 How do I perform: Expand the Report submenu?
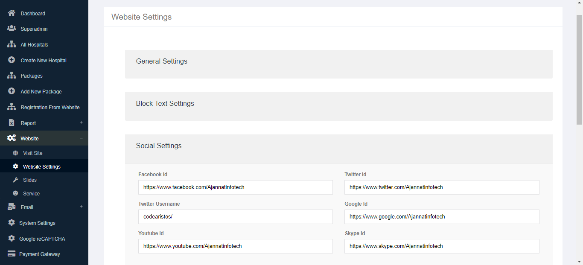pyautogui.click(x=81, y=123)
